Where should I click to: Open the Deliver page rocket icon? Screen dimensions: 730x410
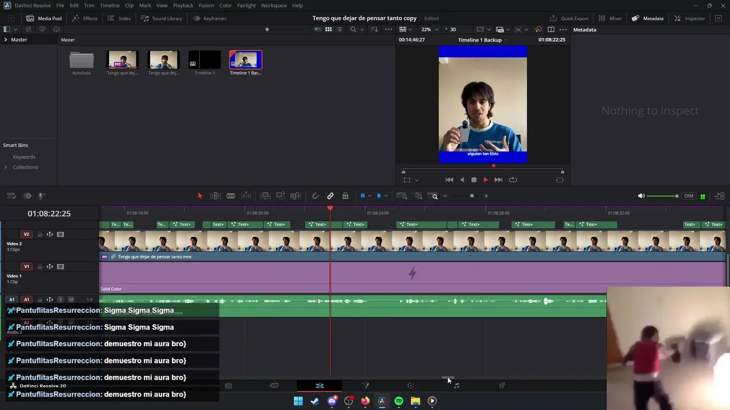coord(502,386)
